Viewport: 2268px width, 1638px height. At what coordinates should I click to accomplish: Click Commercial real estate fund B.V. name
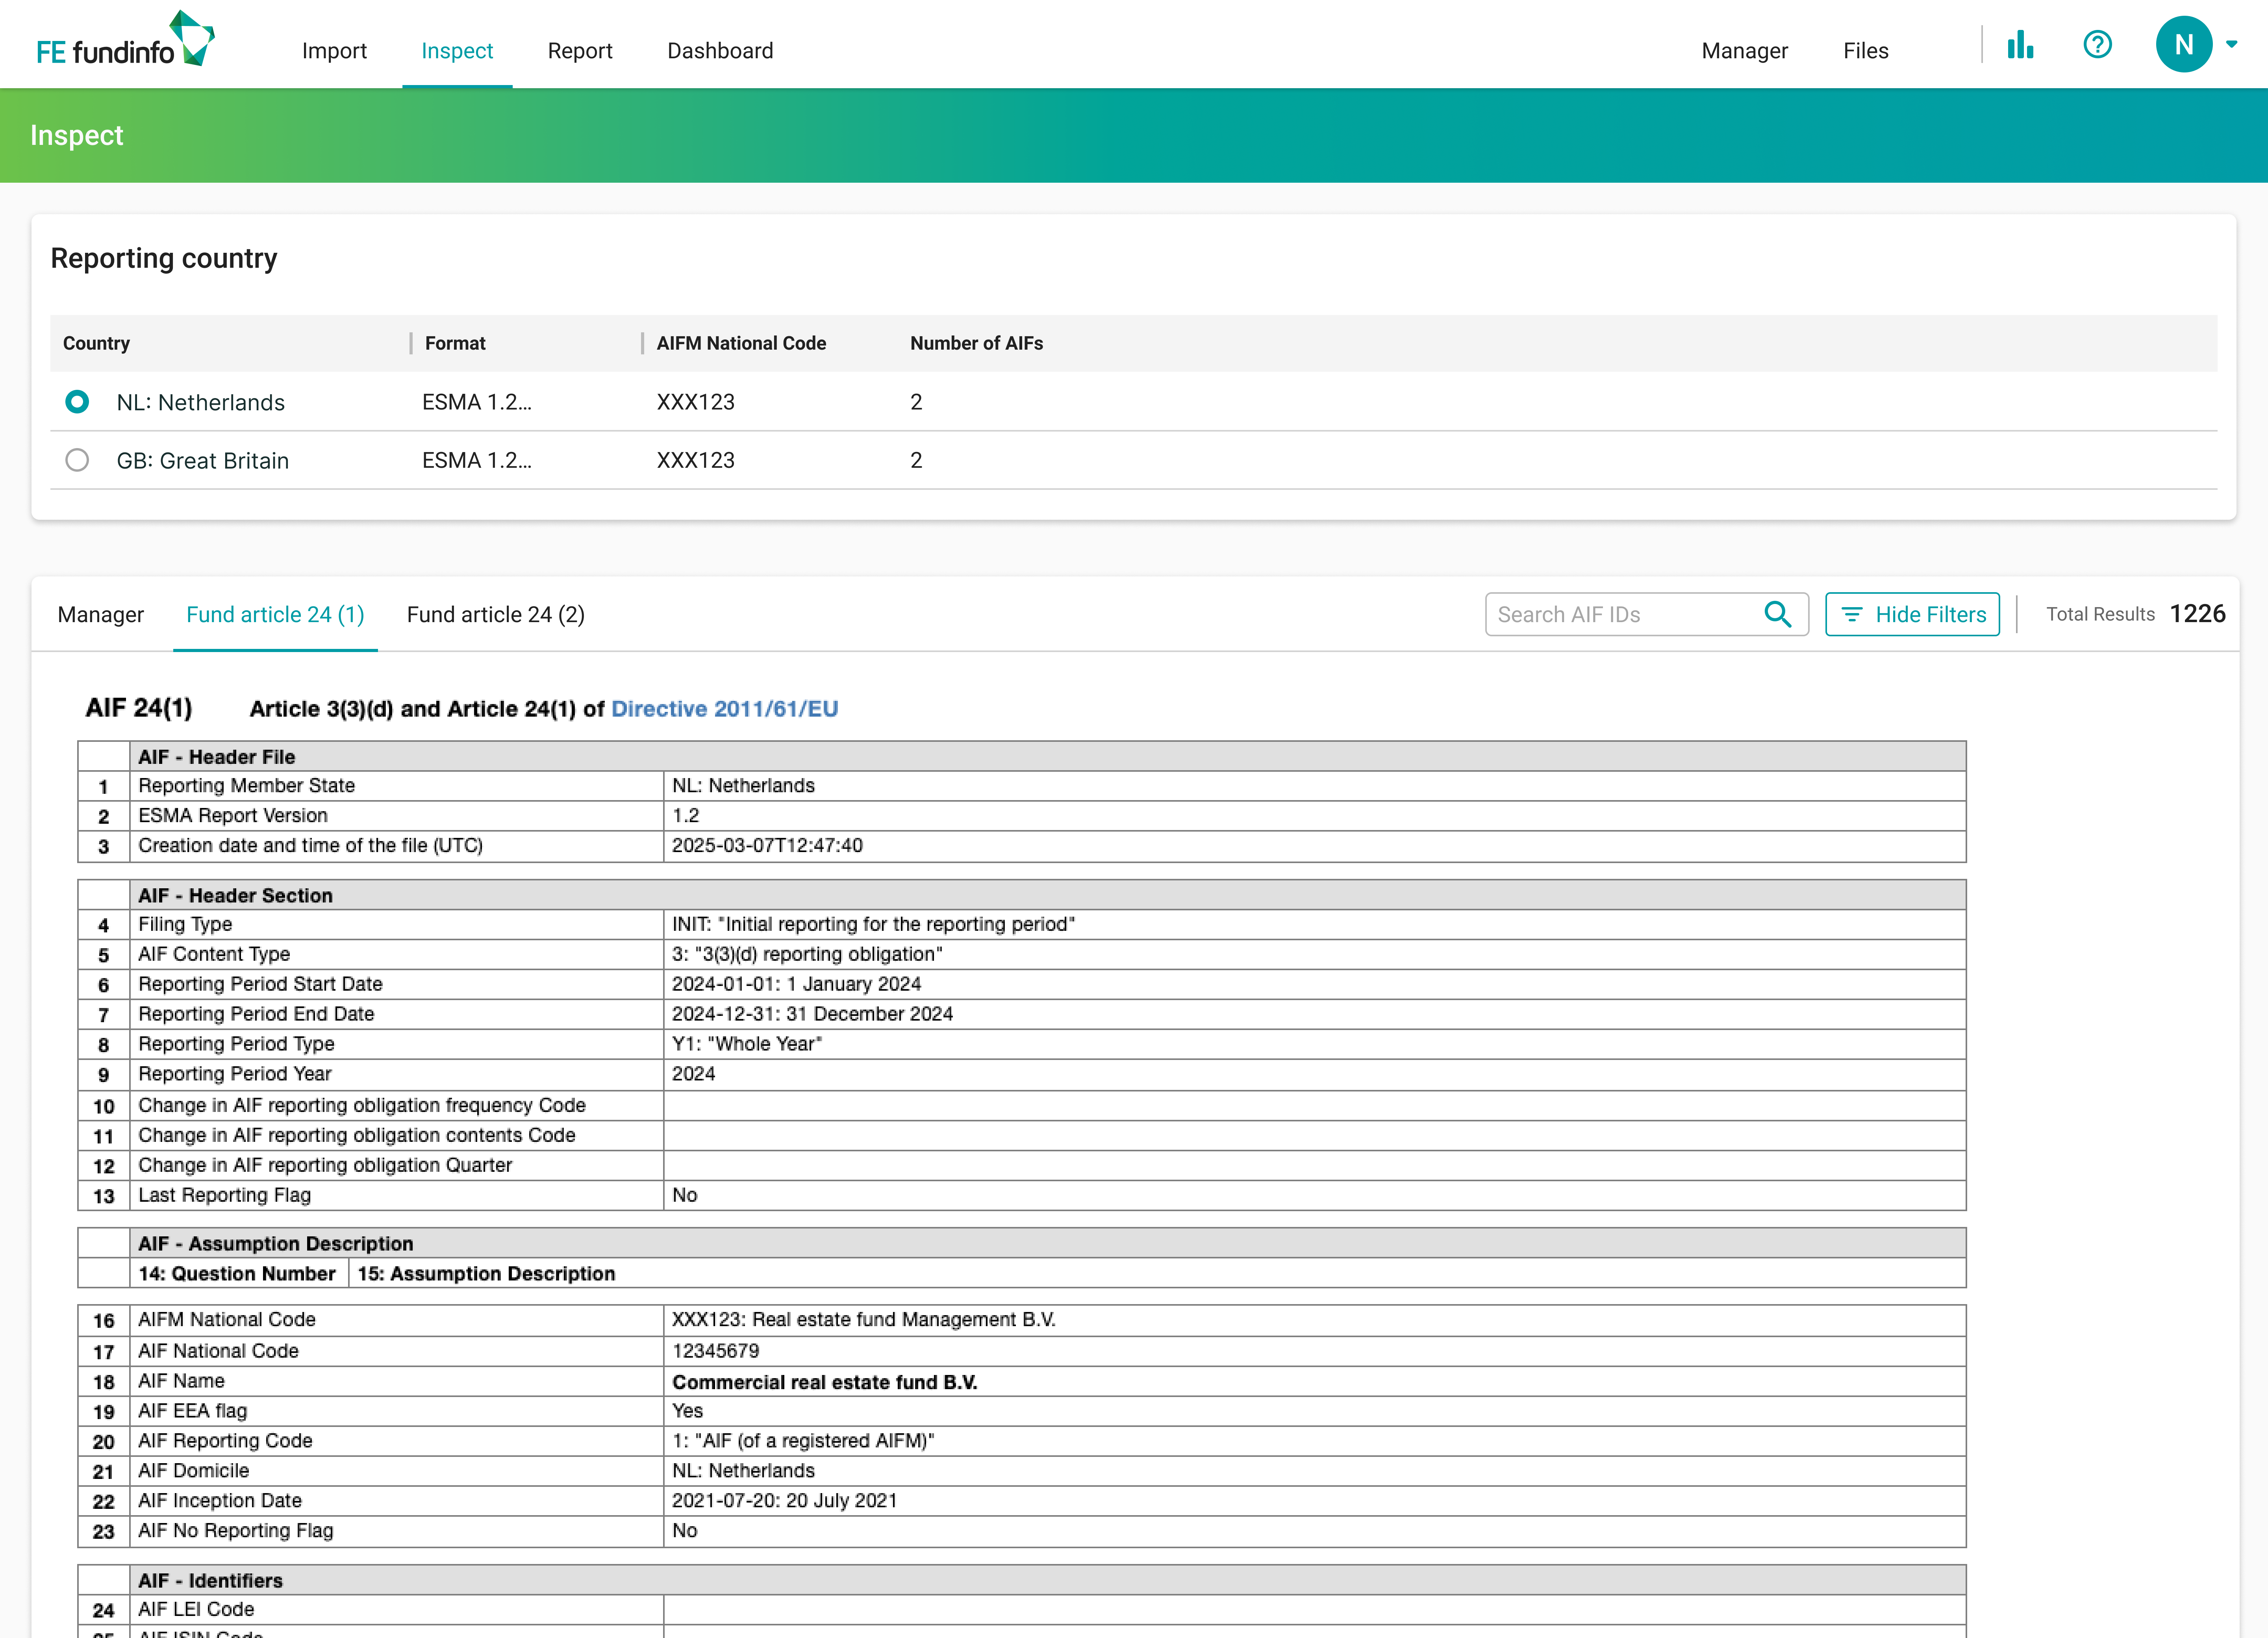point(825,1382)
